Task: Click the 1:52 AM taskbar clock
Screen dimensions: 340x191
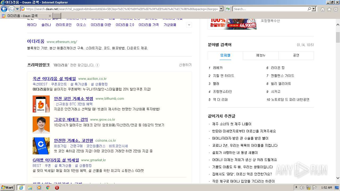Action: (326, 188)
